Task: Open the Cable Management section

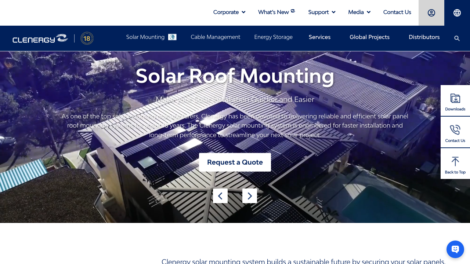Action: pyautogui.click(x=215, y=37)
